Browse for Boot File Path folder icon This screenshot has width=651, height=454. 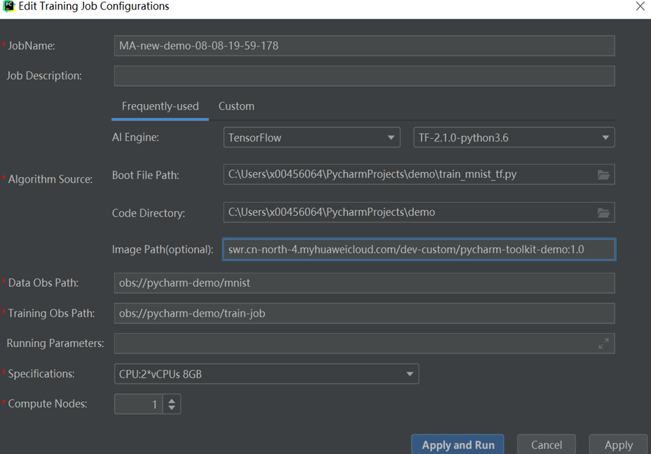tap(603, 175)
